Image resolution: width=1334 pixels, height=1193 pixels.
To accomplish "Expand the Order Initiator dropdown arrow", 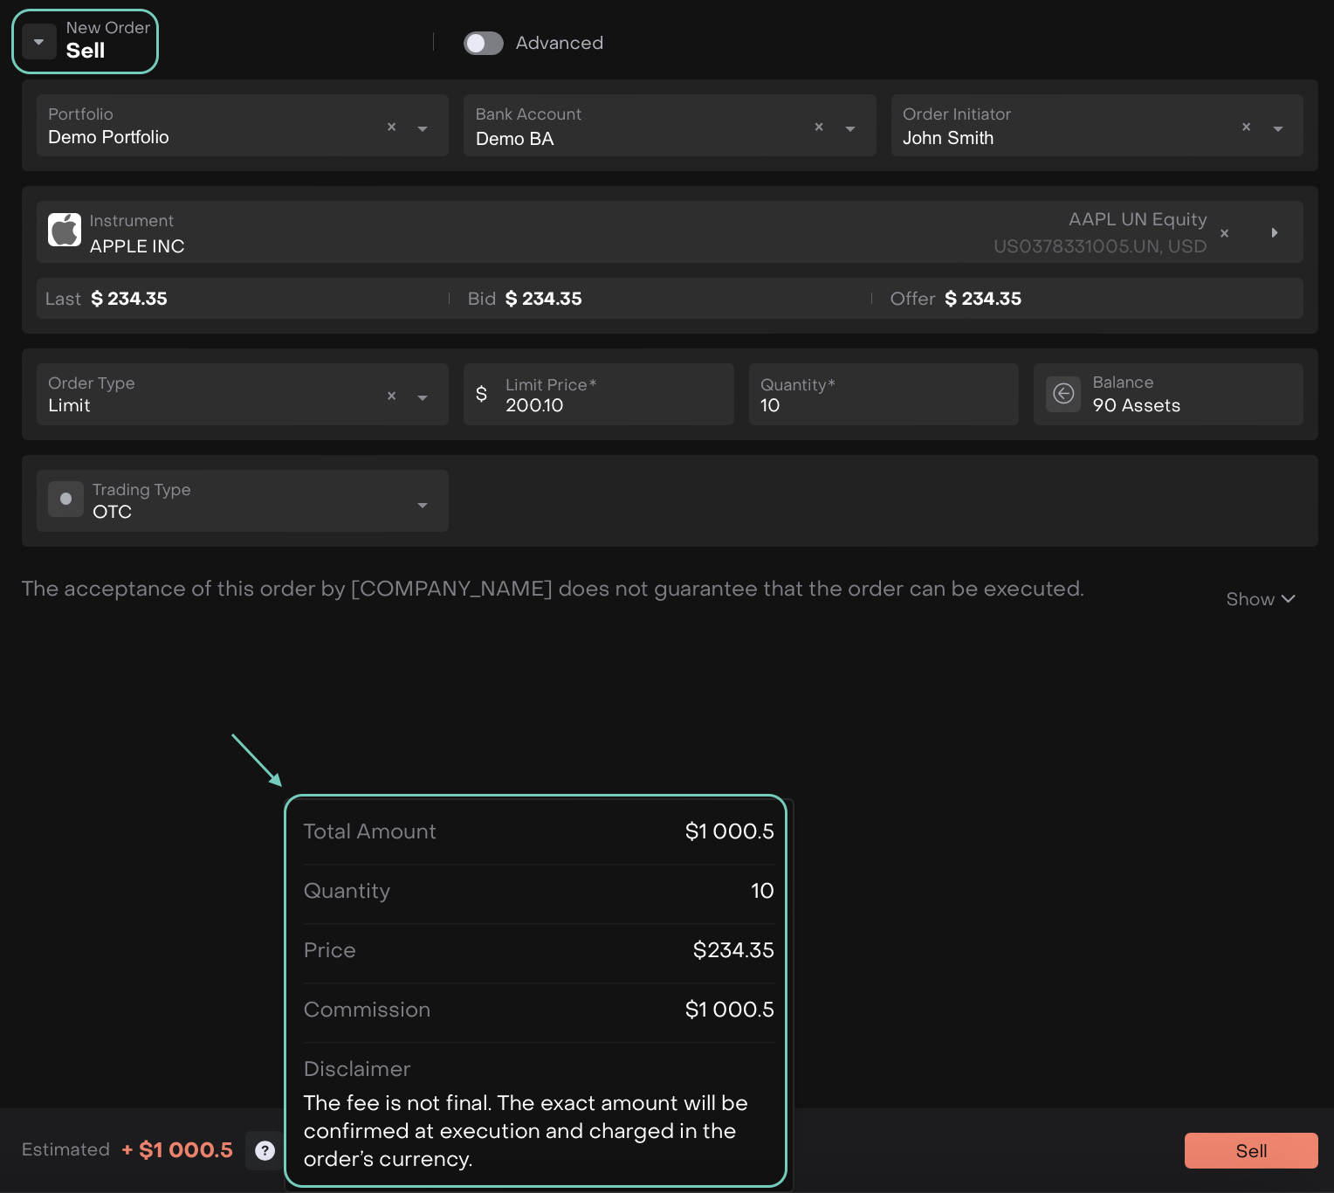I will coord(1277,128).
